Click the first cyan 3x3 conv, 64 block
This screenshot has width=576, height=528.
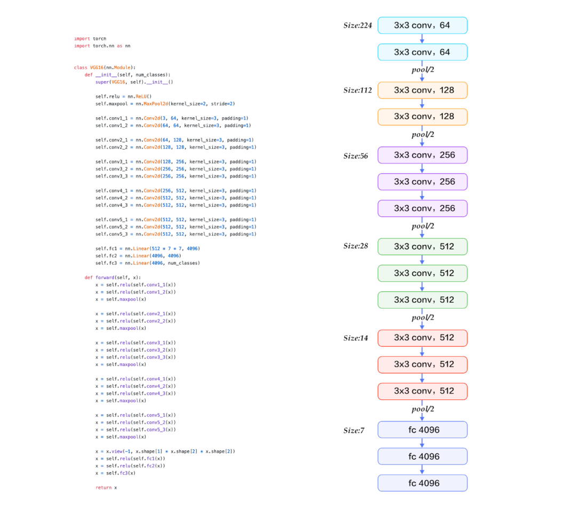pos(422,26)
